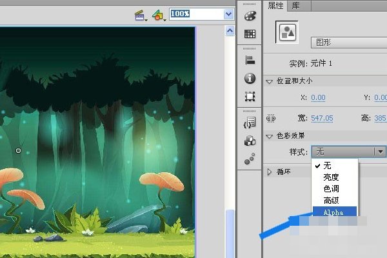Open the Transform panel icon
The image size is (387, 258).
(250, 97)
